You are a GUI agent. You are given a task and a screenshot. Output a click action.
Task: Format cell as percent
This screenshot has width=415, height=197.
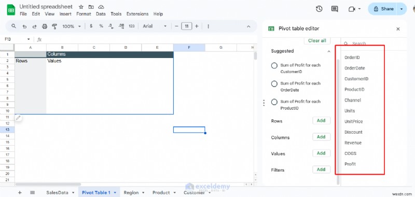coord(101,26)
